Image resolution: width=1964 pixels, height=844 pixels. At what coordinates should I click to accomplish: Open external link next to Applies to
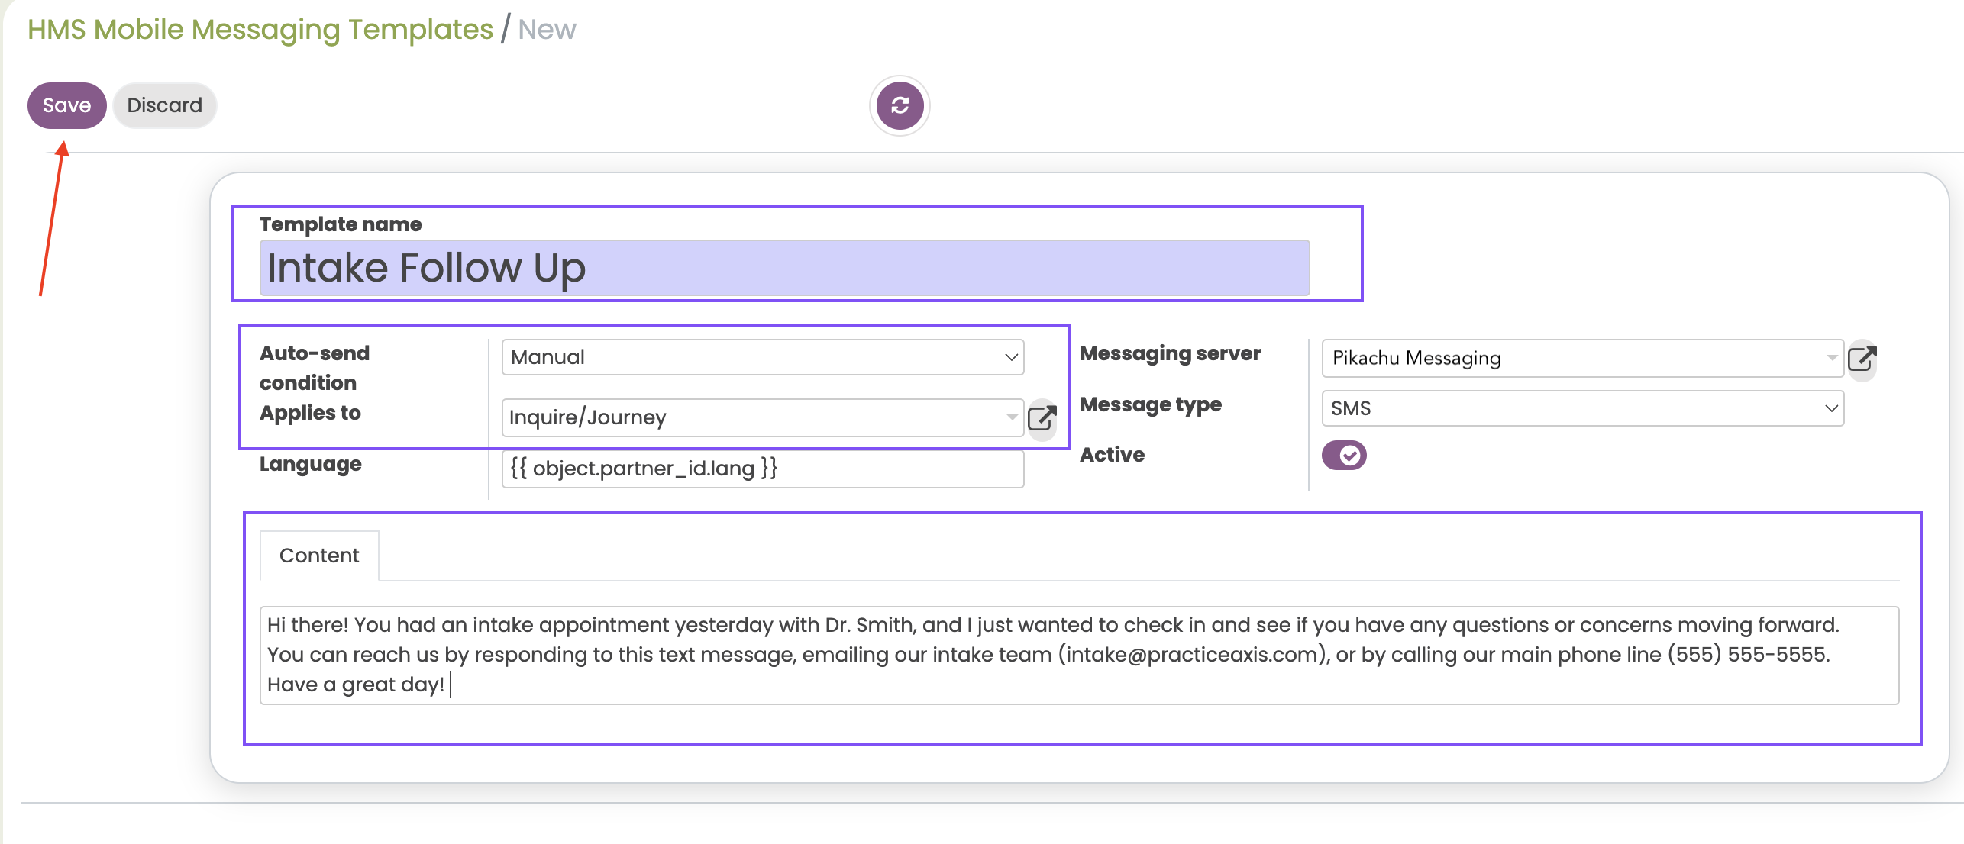point(1042,418)
